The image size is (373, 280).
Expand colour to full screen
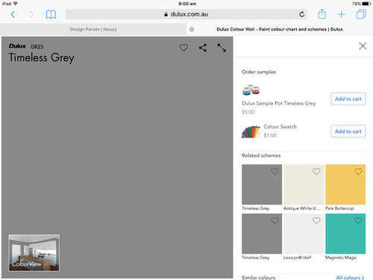pos(222,48)
